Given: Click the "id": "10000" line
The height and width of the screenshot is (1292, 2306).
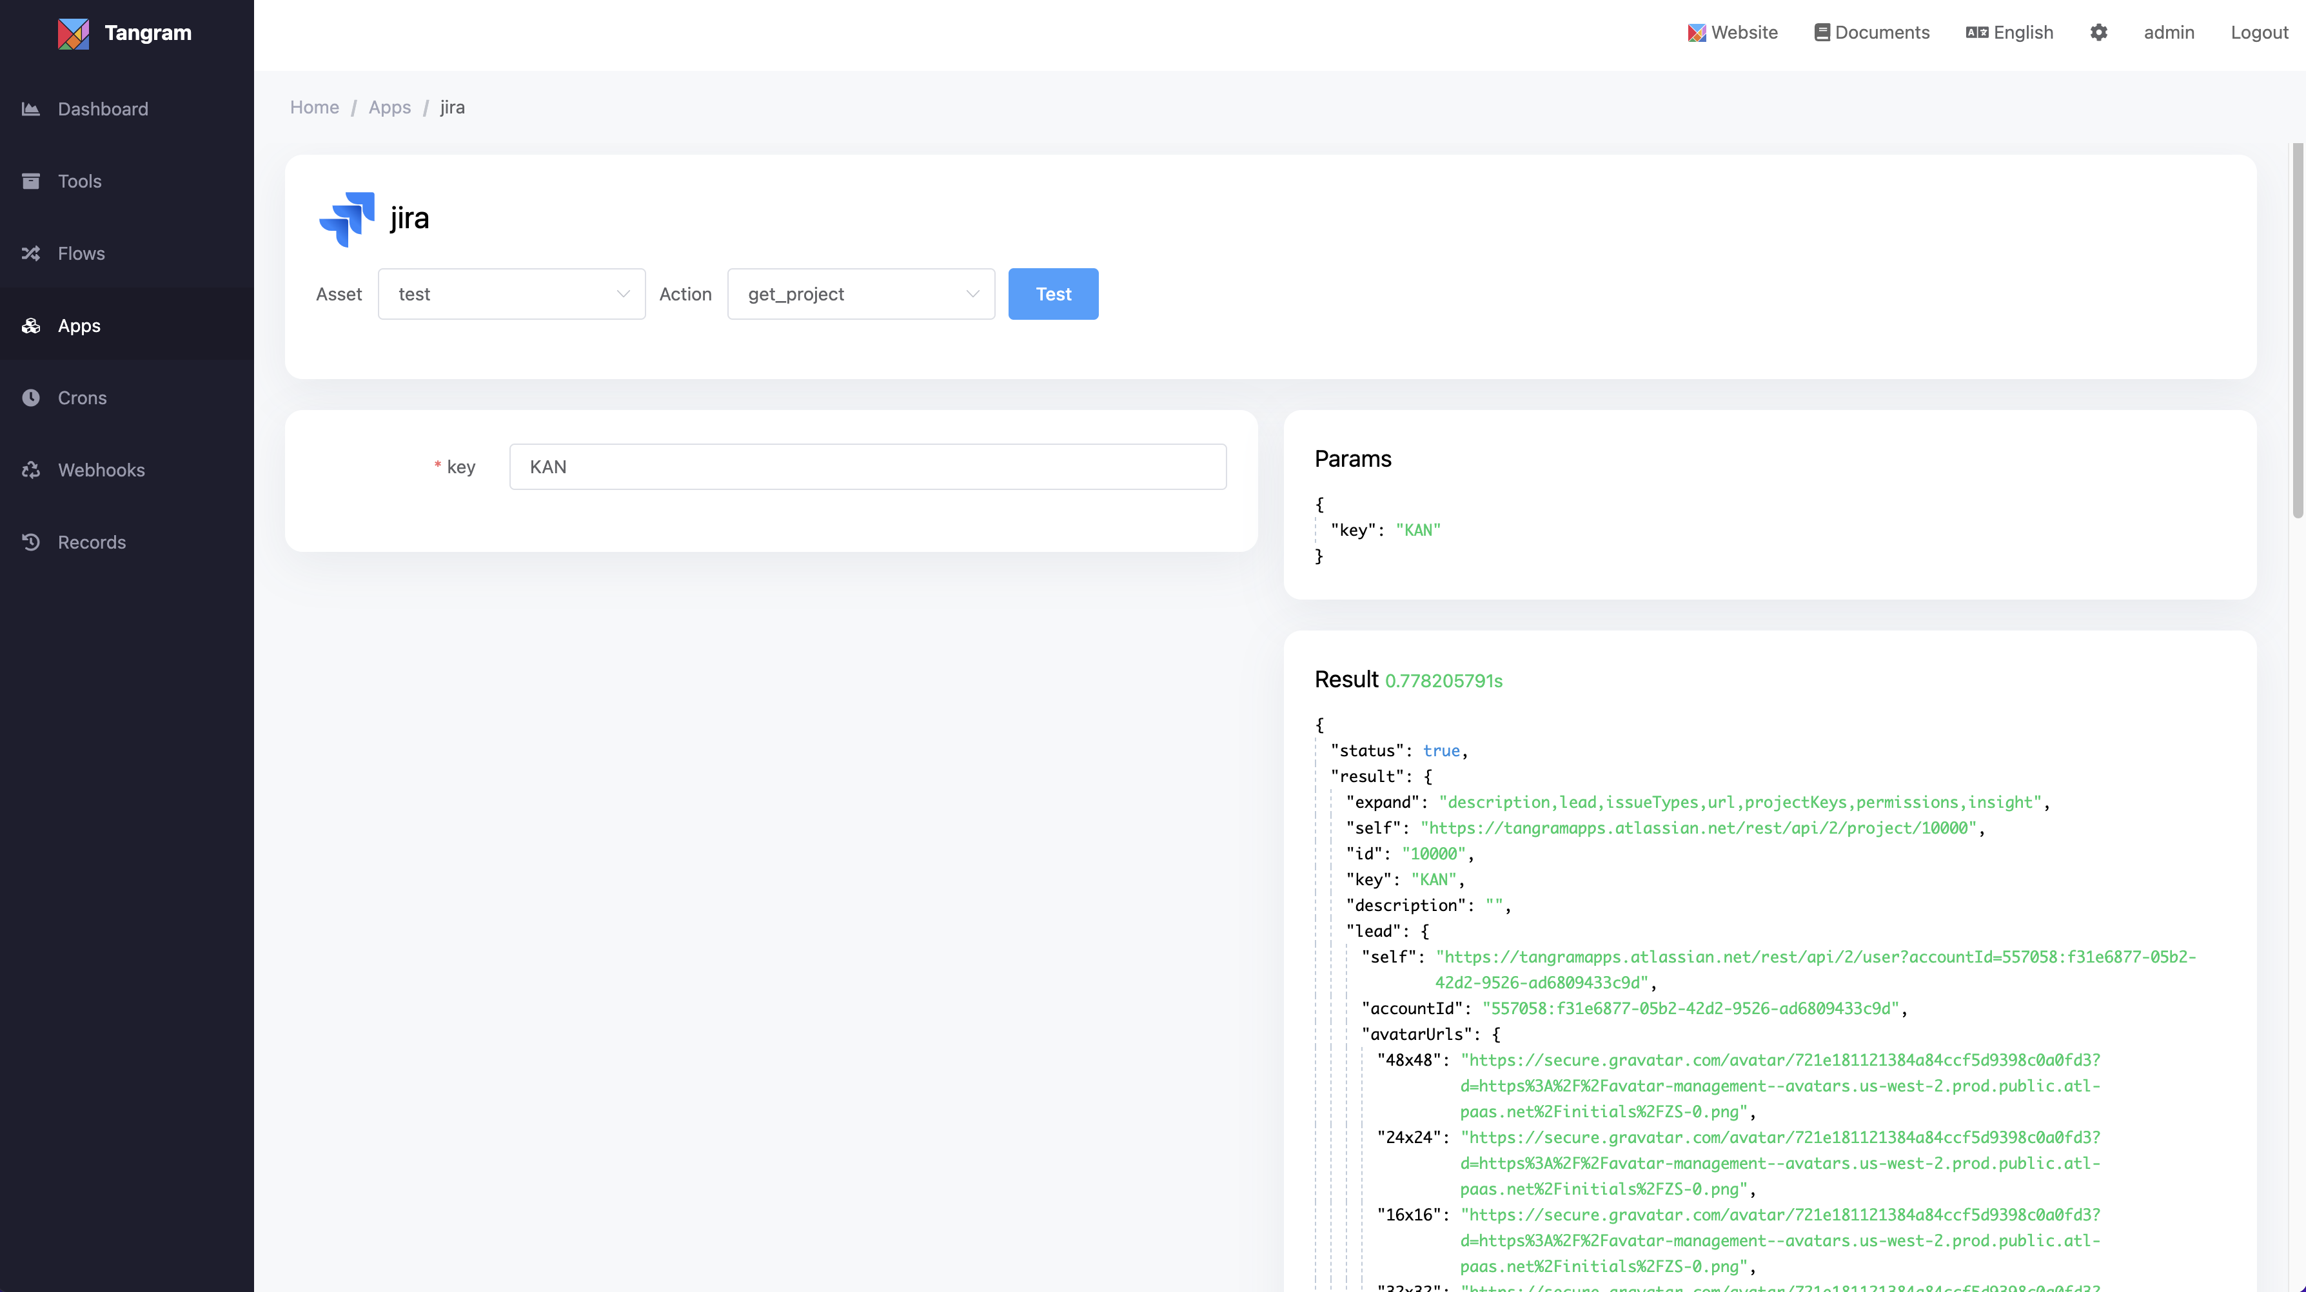Looking at the screenshot, I should click(x=1410, y=854).
